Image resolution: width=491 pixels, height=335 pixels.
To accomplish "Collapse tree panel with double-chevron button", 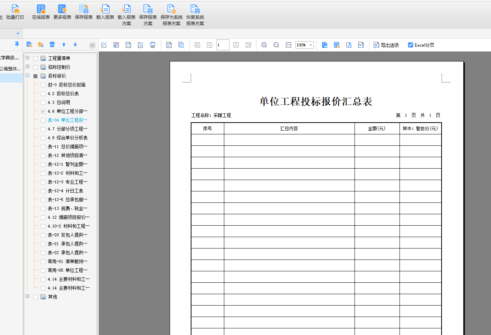I will (92, 45).
